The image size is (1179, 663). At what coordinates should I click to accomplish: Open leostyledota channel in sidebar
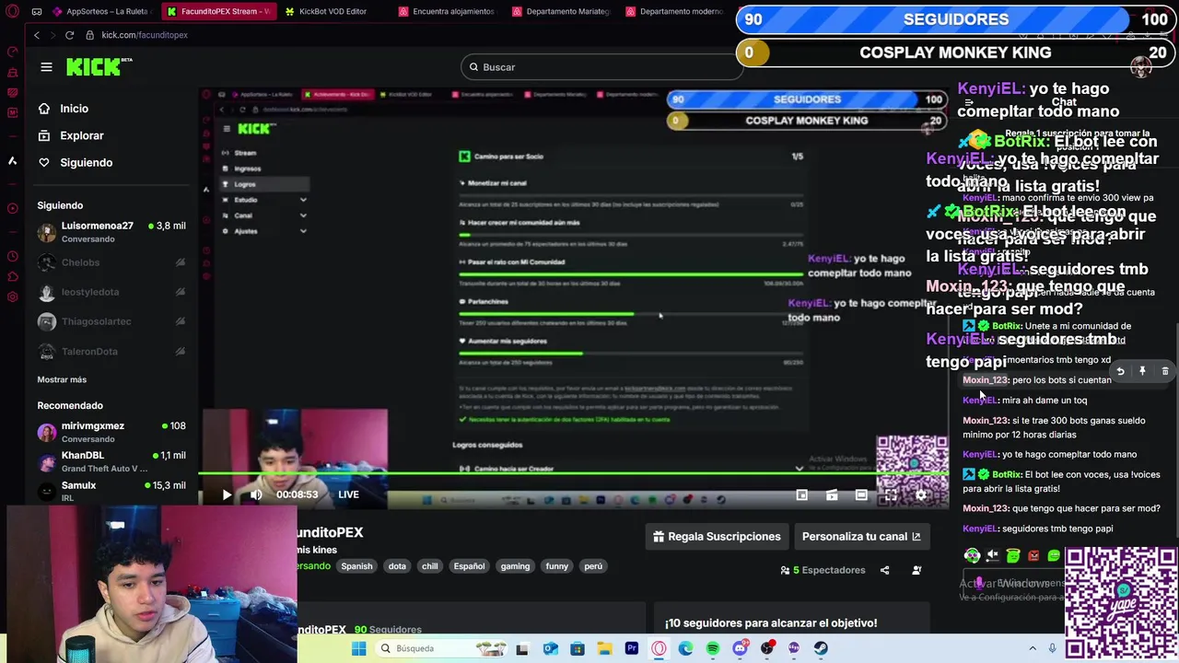111,292
